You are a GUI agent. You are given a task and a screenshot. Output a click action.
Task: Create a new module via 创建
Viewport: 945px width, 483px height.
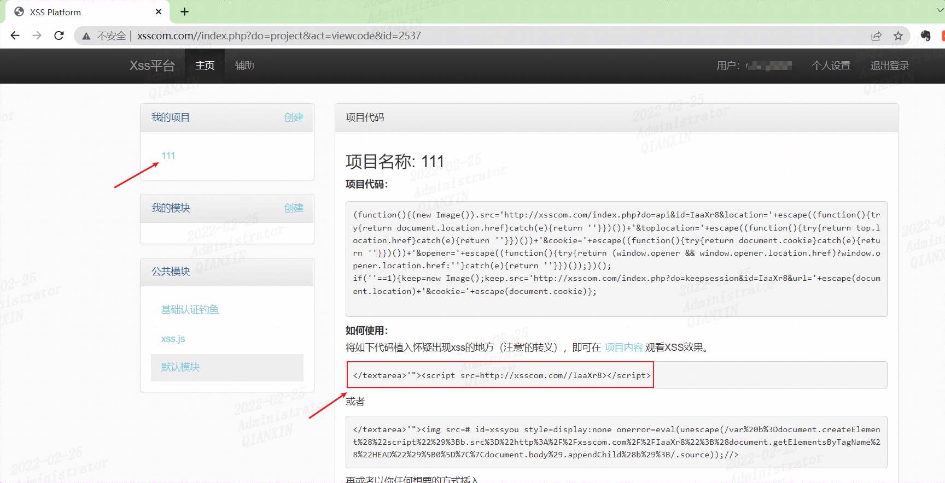tap(294, 208)
